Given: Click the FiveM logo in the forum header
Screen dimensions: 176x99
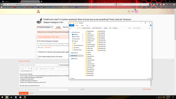Looking at the screenshot, I should (x=38, y=11).
